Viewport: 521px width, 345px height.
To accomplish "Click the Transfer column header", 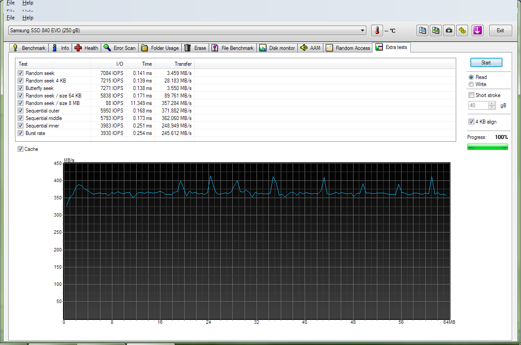I will [x=175, y=64].
